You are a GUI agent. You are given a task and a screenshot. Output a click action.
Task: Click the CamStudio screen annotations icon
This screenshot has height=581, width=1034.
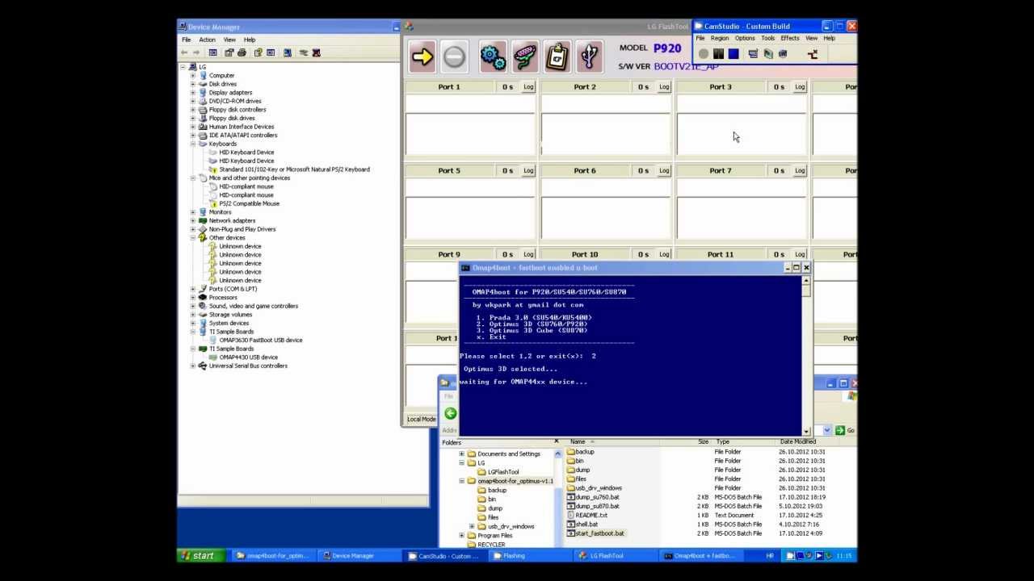[x=753, y=54]
